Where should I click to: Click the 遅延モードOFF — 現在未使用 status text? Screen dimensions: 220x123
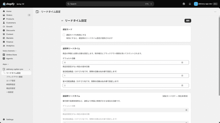[x=175, y=96]
